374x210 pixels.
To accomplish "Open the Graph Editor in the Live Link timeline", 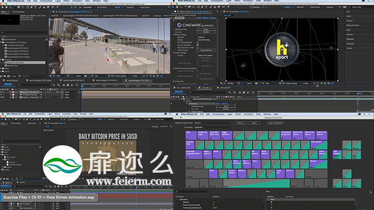I will point(253,92).
